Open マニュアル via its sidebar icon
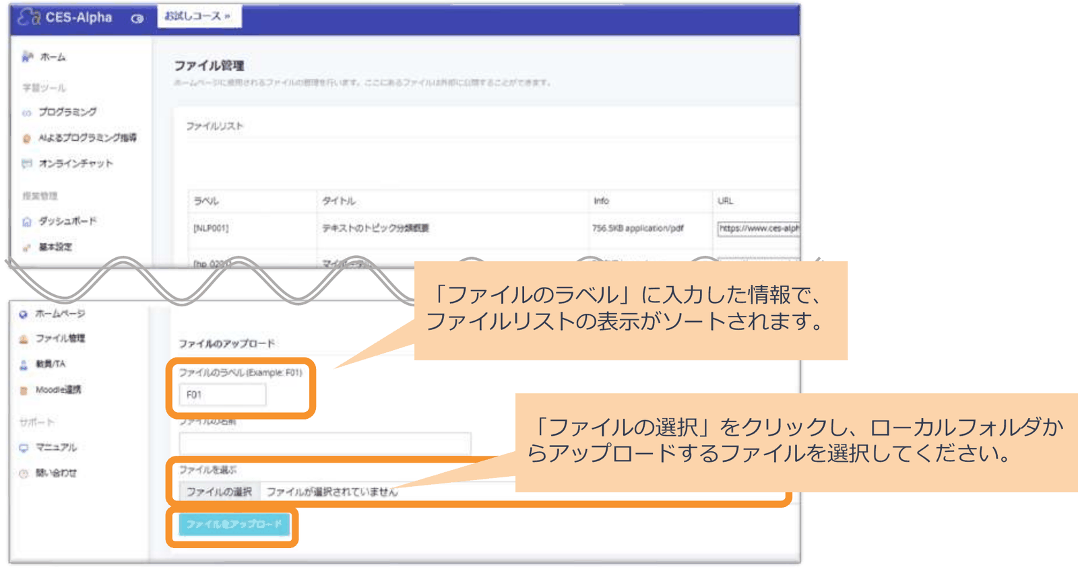The image size is (1078, 569). coord(24,448)
